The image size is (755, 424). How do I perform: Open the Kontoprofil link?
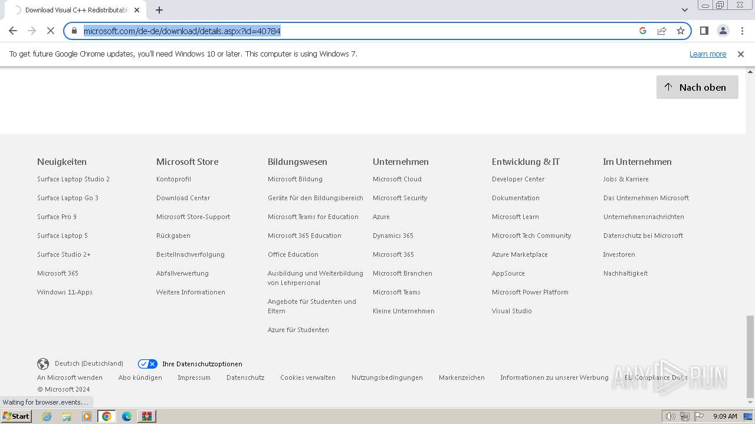(173, 179)
